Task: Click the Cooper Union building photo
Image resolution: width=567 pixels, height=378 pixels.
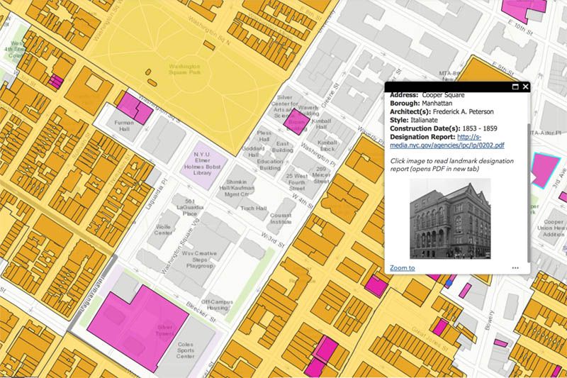Action: pyautogui.click(x=449, y=217)
